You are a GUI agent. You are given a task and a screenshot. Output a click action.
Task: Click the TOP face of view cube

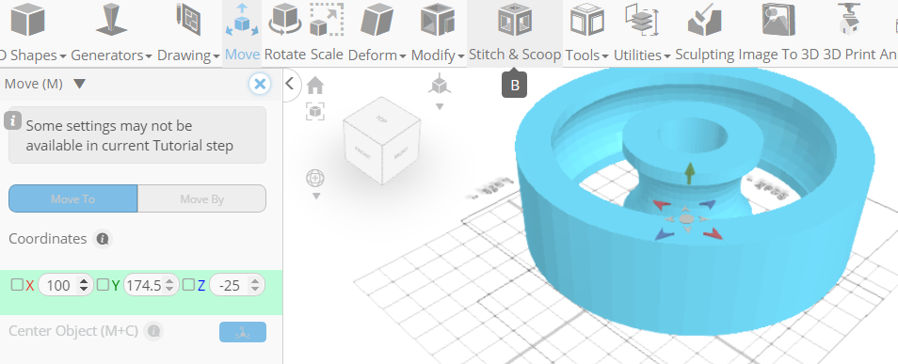point(381,119)
